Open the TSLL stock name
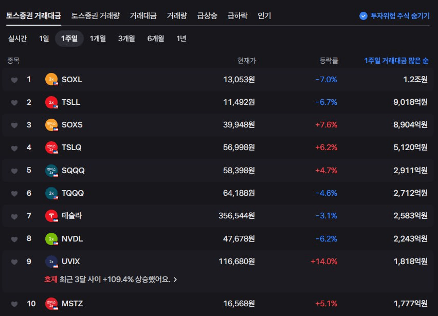Image resolution: width=438 pixels, height=316 pixels. pos(70,102)
